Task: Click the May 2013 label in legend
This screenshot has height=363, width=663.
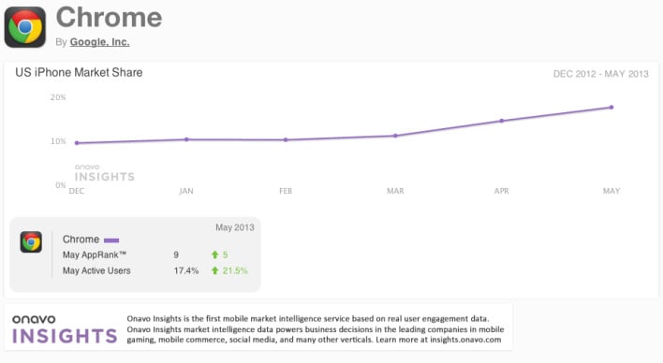Action: coord(235,227)
